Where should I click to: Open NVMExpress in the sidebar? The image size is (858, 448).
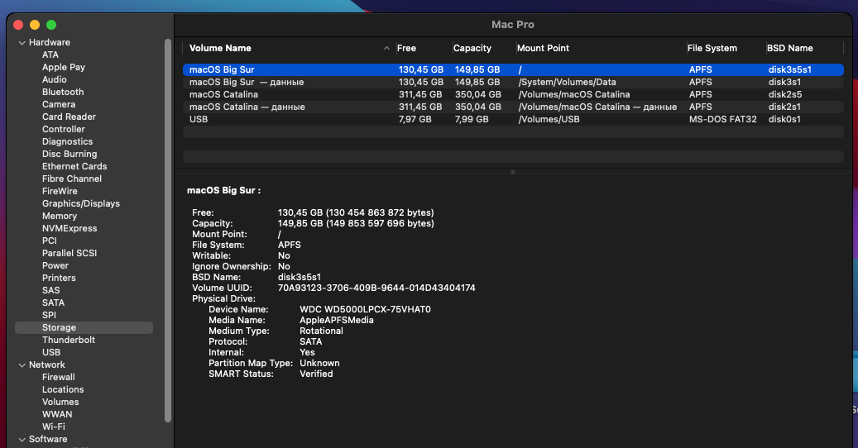[x=70, y=228]
